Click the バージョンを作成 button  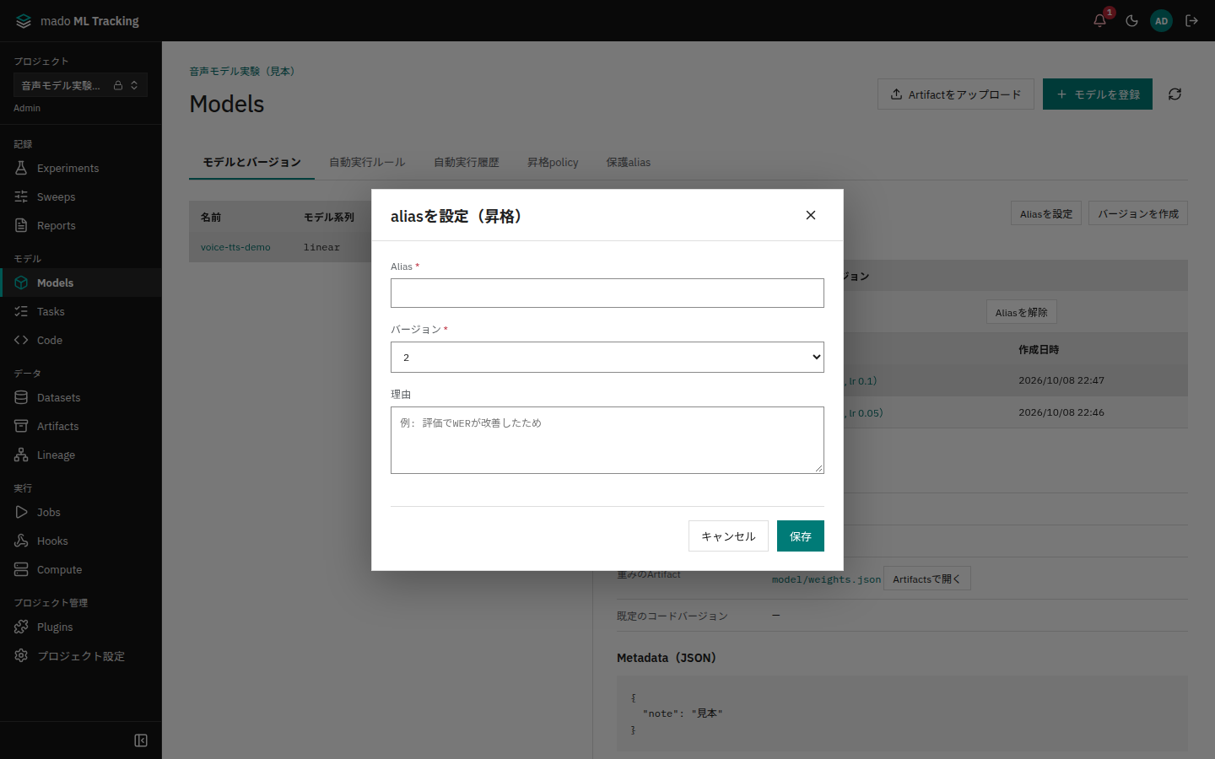click(x=1138, y=213)
